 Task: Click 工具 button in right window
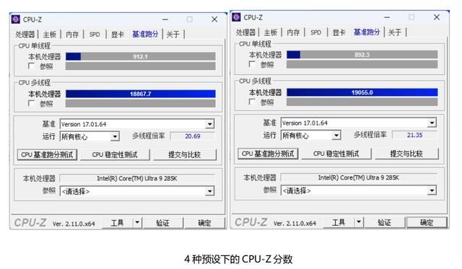tap(339, 222)
